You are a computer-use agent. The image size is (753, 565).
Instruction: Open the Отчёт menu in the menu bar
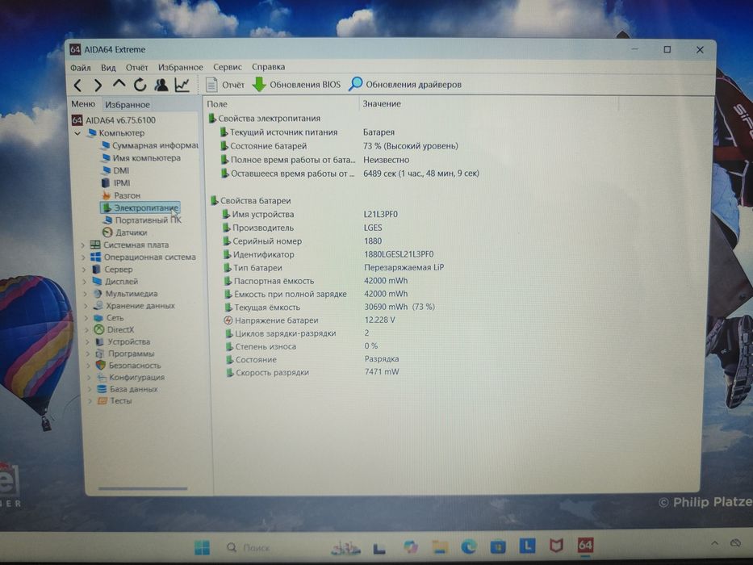coord(136,67)
